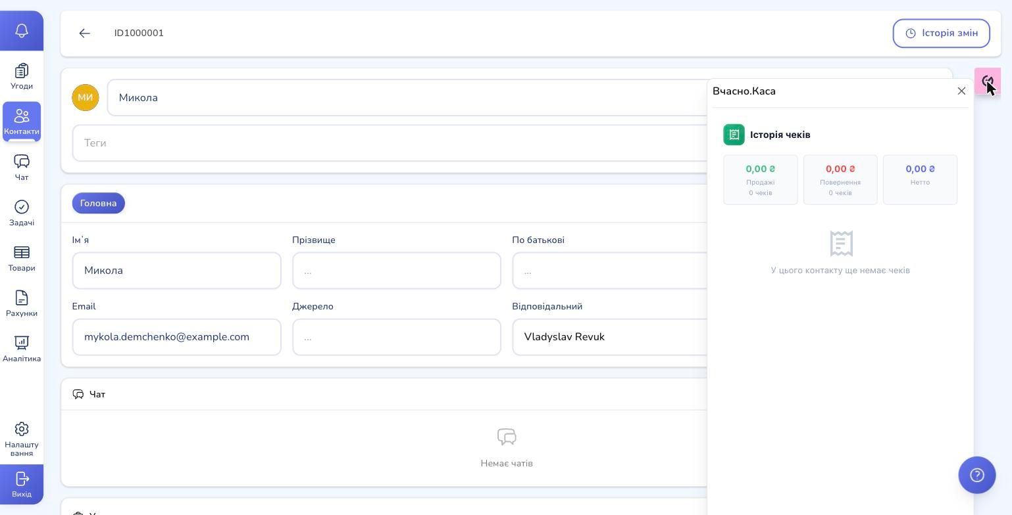Click 'У цього контакту ще немає чеків'
Screen dimensions: 1012x515
point(840,270)
